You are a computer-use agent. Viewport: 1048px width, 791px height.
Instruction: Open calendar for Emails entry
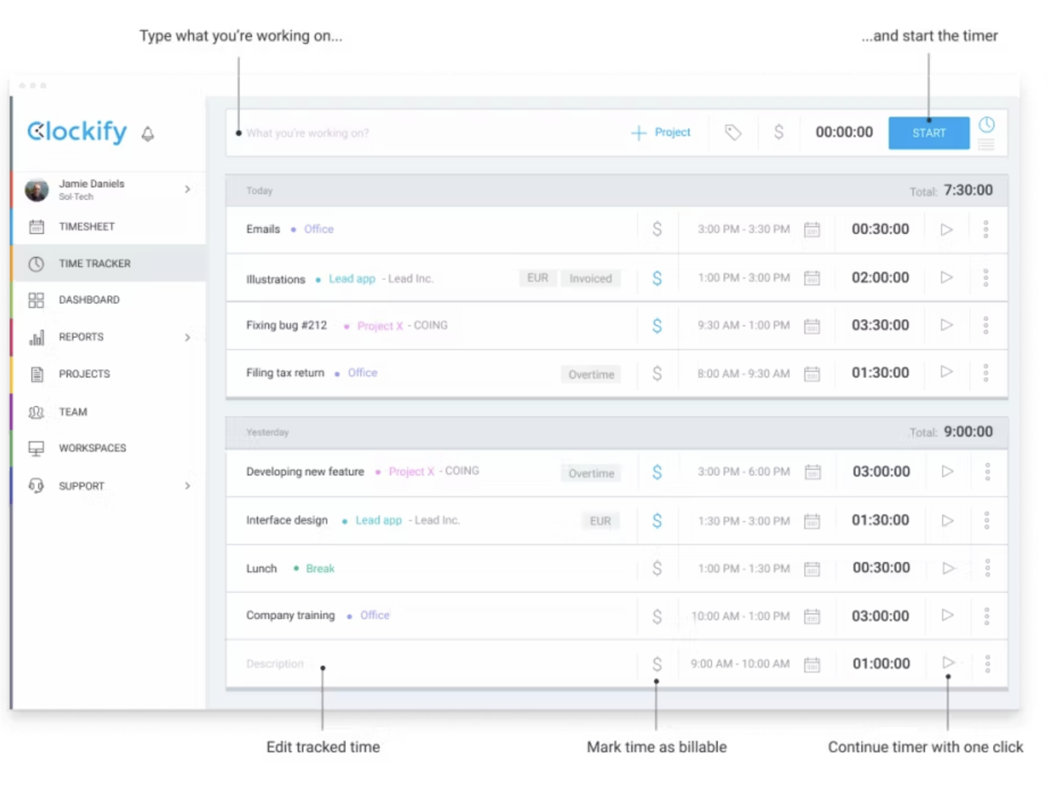click(812, 229)
